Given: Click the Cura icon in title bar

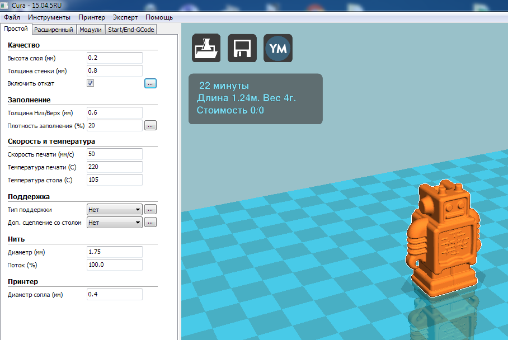Looking at the screenshot, I should pos(6,6).
